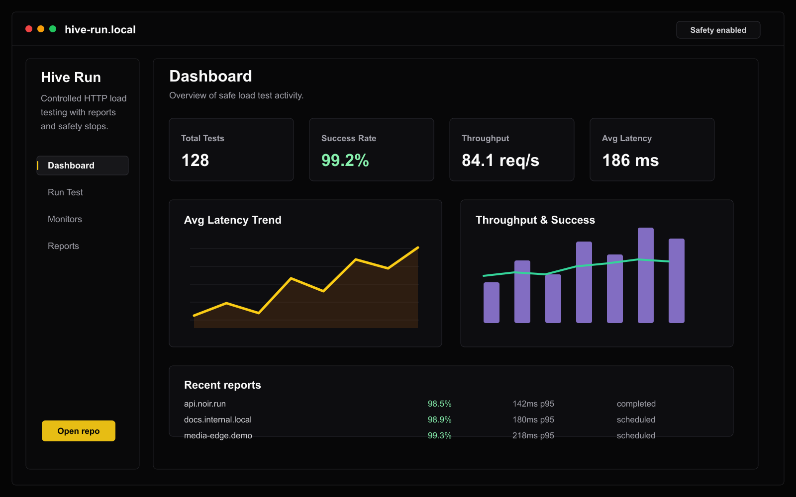The width and height of the screenshot is (796, 497).
Task: Click the 99.2% success rate value
Action: tap(345, 160)
